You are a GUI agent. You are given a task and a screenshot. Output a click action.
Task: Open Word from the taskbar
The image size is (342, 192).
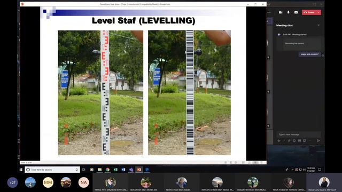pos(123,170)
